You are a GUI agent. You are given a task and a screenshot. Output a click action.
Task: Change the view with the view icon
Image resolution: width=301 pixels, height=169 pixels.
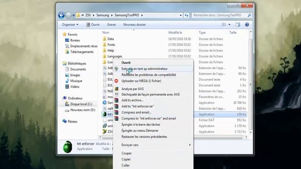click(x=224, y=24)
